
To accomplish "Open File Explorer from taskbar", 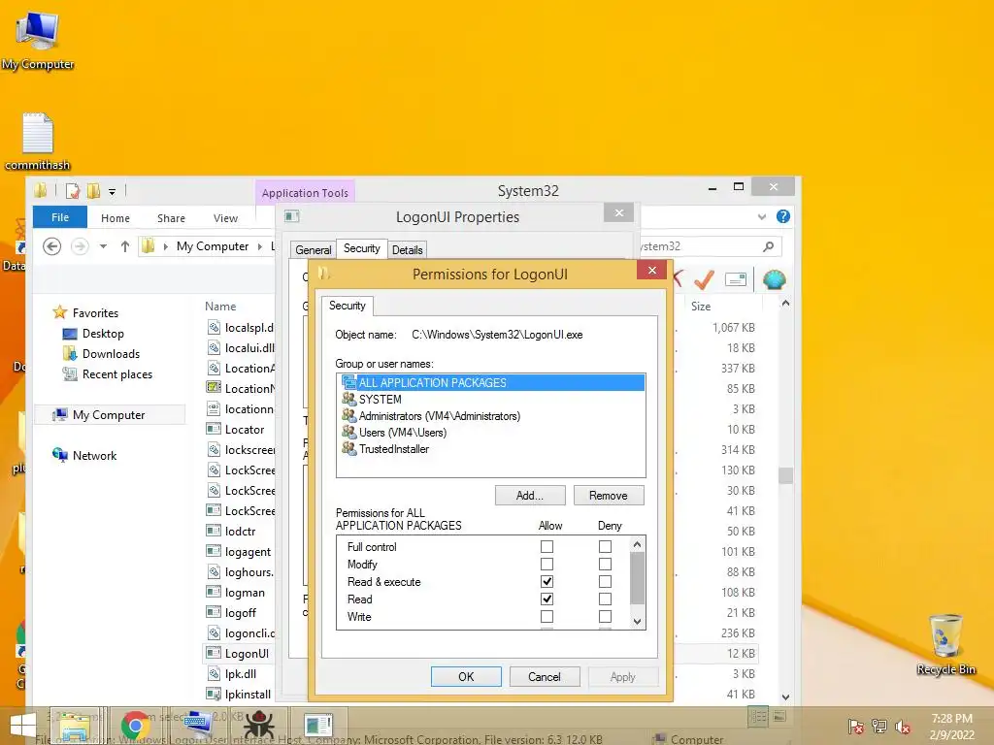I will [74, 726].
